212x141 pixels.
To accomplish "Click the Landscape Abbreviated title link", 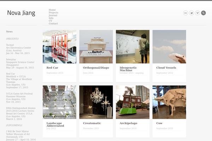I will pos(55,124).
